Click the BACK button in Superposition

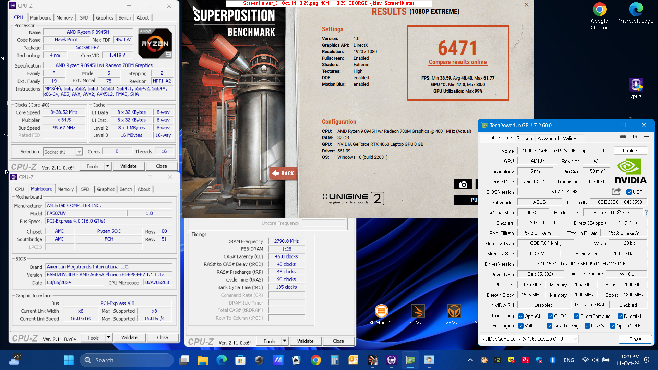point(283,173)
